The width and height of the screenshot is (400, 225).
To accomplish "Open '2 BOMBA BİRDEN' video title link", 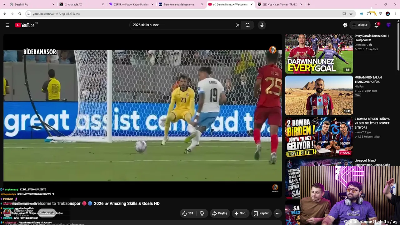I will (x=372, y=123).
